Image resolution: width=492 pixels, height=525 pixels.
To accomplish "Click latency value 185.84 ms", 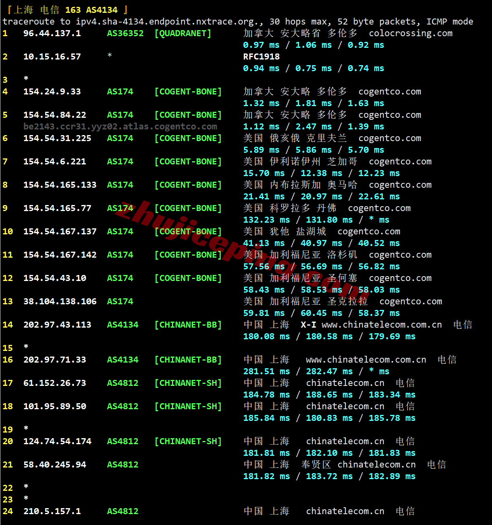I will (x=267, y=418).
